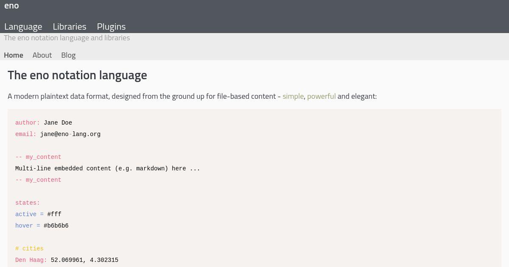Visit the Blog page
The height and width of the screenshot is (267, 509).
click(68, 55)
